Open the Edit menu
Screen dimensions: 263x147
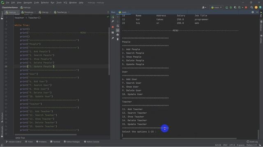click(13, 3)
